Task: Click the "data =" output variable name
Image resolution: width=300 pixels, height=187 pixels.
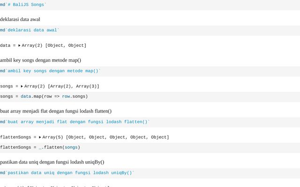Action: pos(7,45)
